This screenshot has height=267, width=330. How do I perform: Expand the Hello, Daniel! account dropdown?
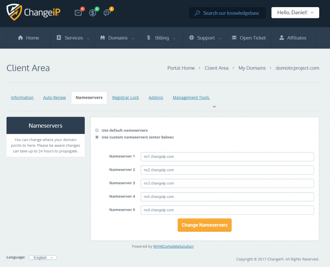tap(295, 13)
